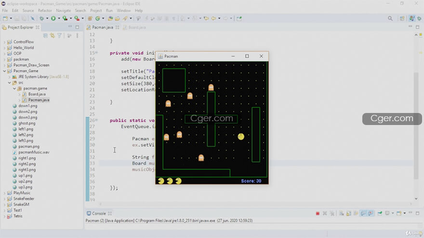Image resolution: width=424 pixels, height=238 pixels.
Task: Expand the ControlFlow project node
Action: click(4, 42)
